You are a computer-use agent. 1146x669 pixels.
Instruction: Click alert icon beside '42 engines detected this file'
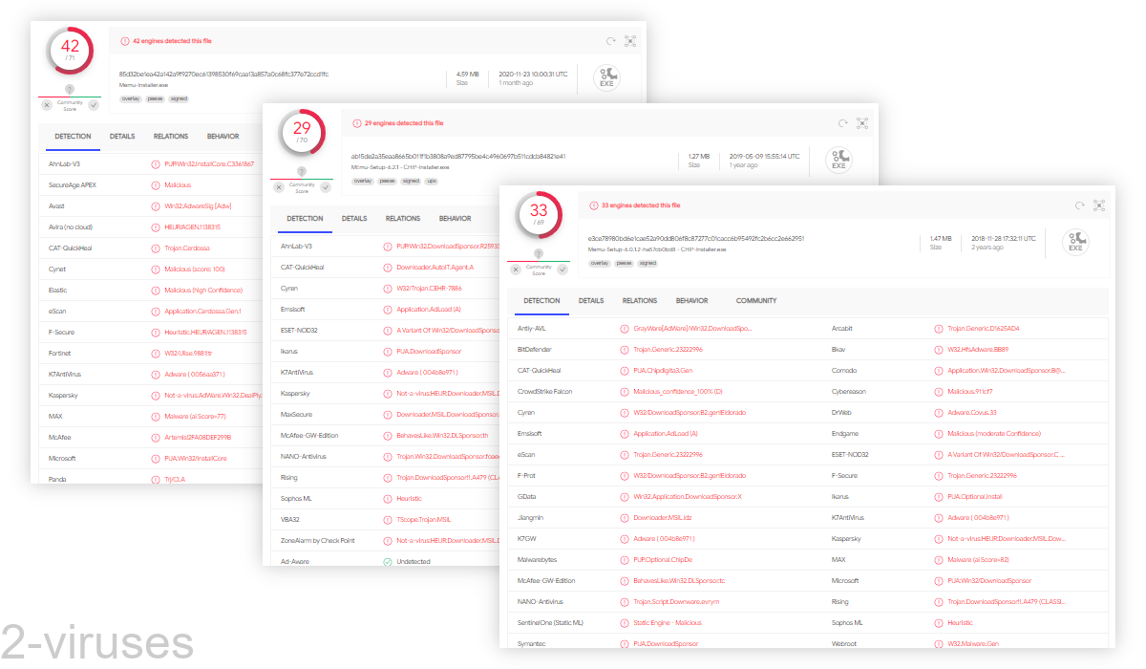[x=124, y=41]
